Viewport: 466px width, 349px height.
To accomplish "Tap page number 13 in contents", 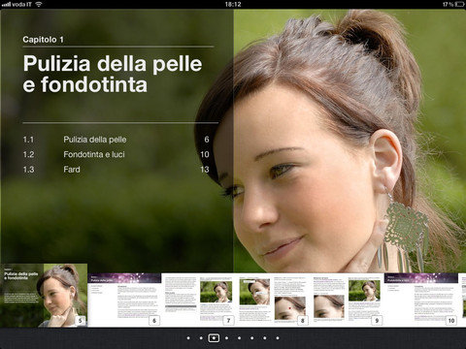I will point(205,170).
